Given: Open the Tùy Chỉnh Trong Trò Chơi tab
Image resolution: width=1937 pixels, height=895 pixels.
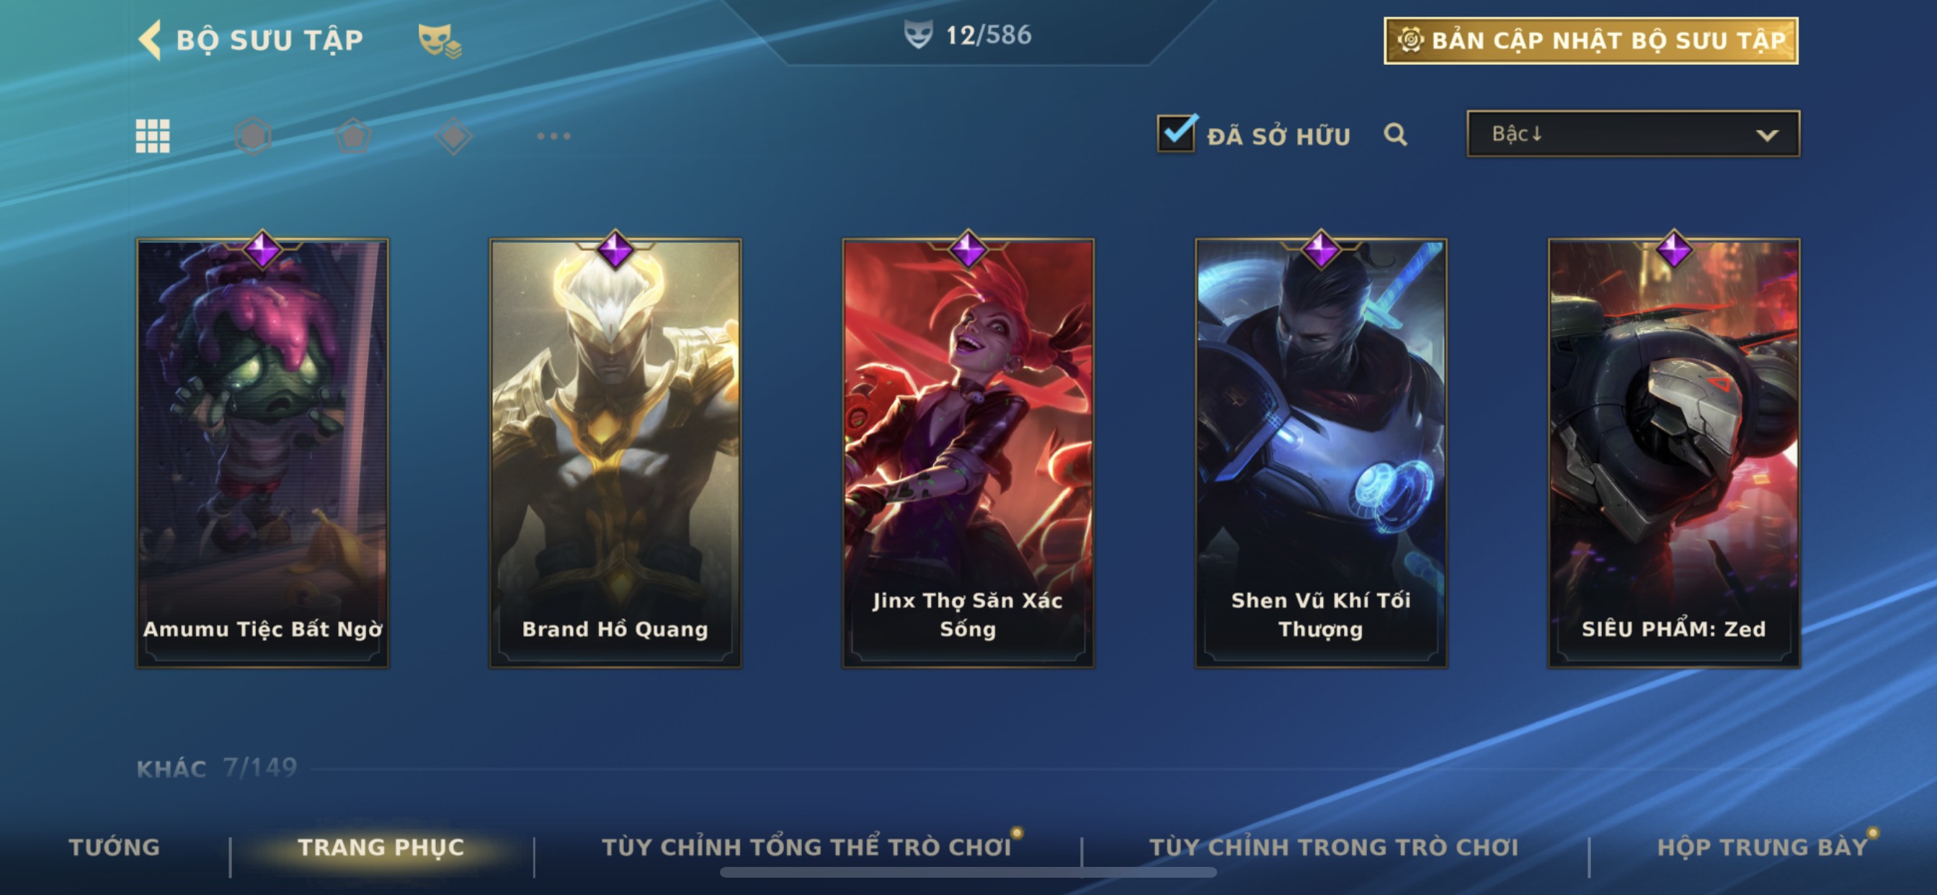Looking at the screenshot, I should [x=1334, y=847].
